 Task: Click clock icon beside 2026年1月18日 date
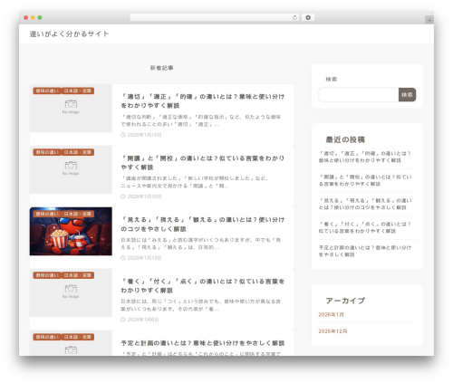pos(123,135)
